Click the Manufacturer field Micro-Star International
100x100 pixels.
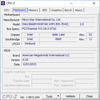coord(58,20)
